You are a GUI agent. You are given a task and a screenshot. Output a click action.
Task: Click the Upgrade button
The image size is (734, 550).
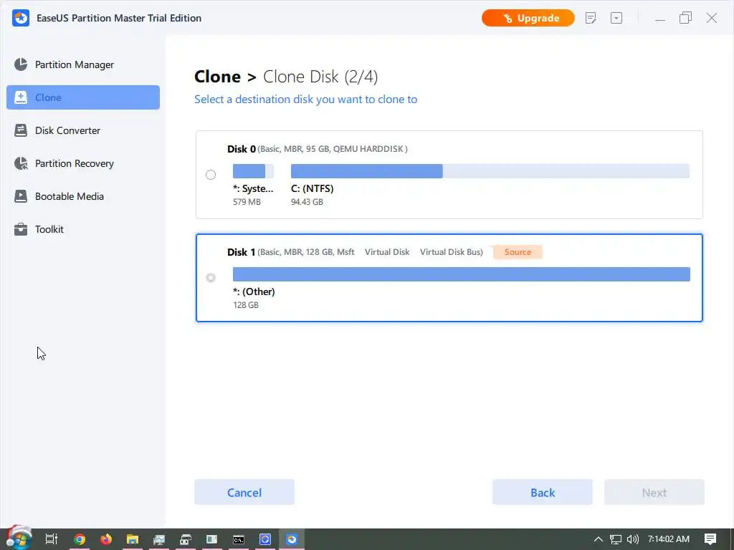528,18
